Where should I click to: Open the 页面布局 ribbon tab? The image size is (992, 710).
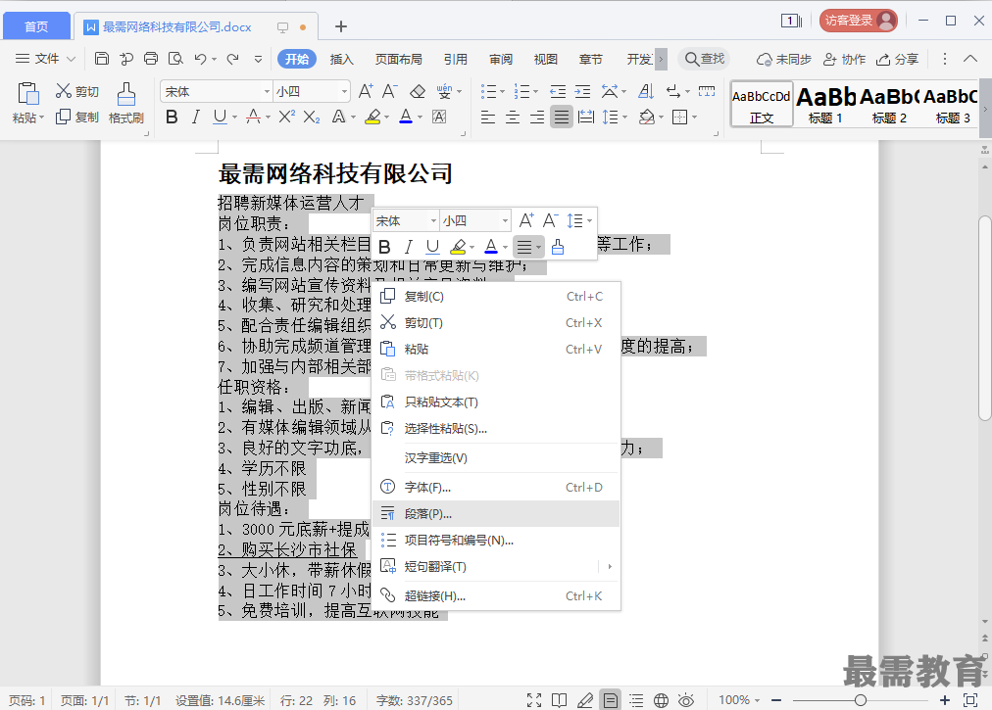point(399,59)
